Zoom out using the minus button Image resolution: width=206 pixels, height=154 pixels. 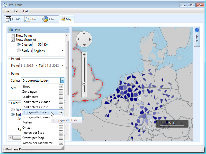(84, 95)
